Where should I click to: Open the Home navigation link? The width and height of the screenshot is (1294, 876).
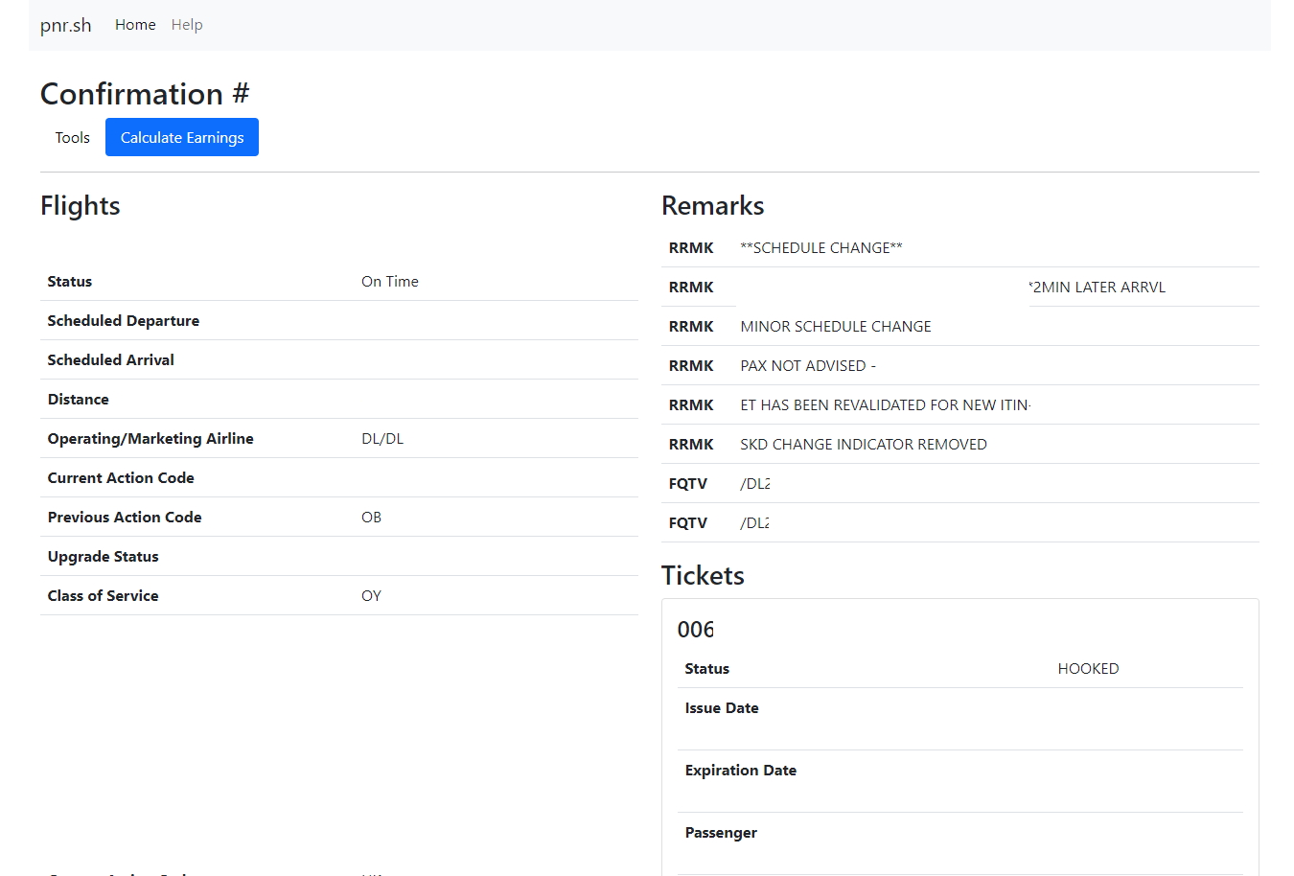pyautogui.click(x=135, y=25)
